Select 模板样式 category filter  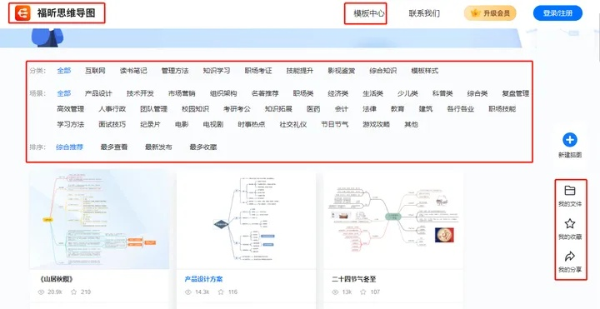click(x=425, y=71)
